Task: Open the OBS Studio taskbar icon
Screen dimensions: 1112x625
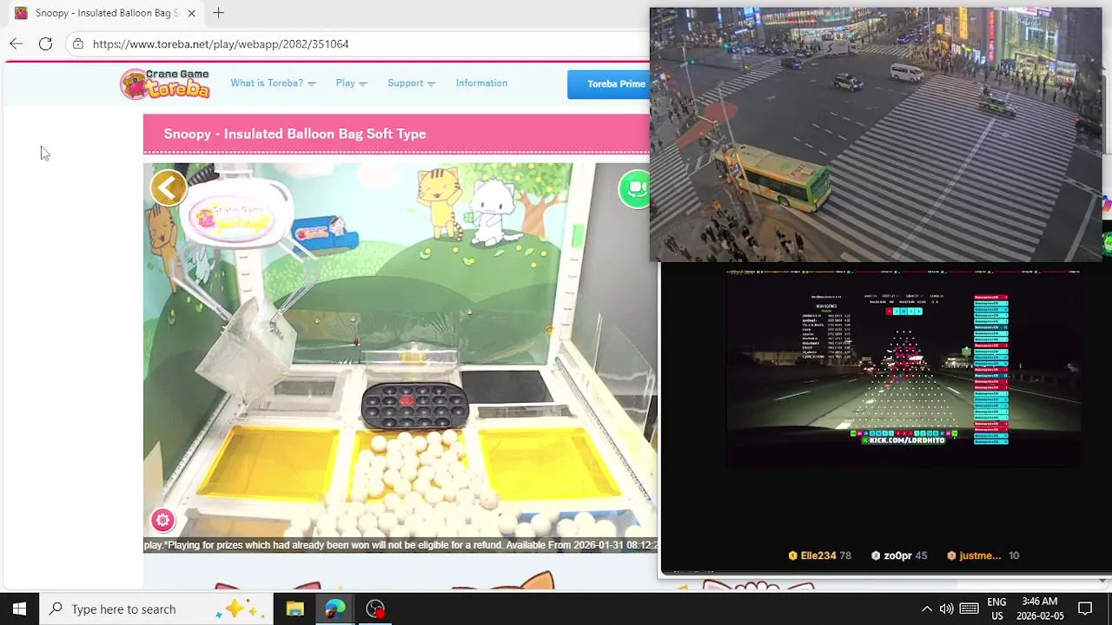Action: pos(375,609)
